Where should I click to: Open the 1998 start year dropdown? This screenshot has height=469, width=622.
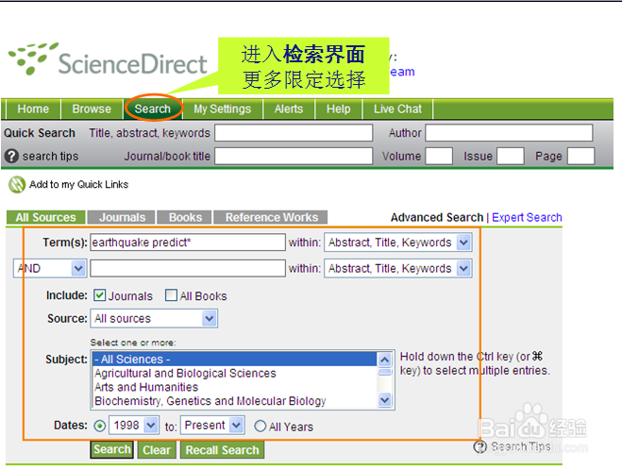point(134,426)
